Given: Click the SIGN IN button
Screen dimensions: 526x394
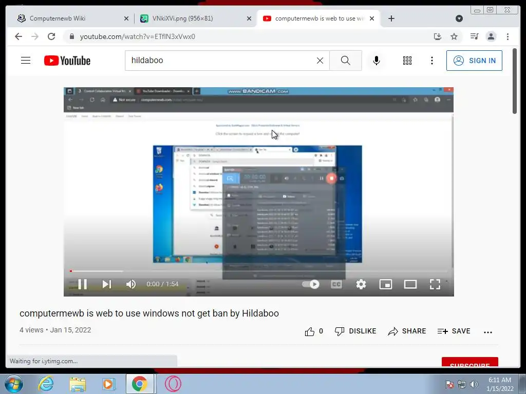Looking at the screenshot, I should (474, 61).
